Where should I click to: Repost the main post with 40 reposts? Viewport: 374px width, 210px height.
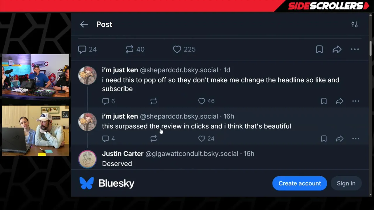pos(129,49)
